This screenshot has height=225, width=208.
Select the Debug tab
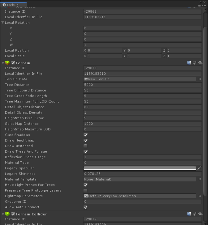pos(13,5)
